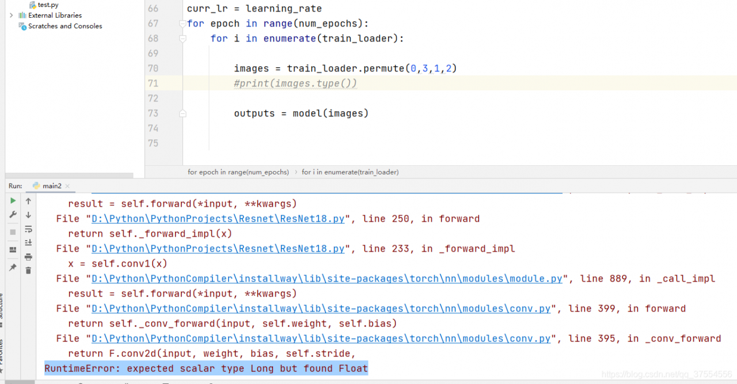Screen dimensions: 737x384
Task: Collapse the for epoch loop fold marker
Action: (183, 24)
